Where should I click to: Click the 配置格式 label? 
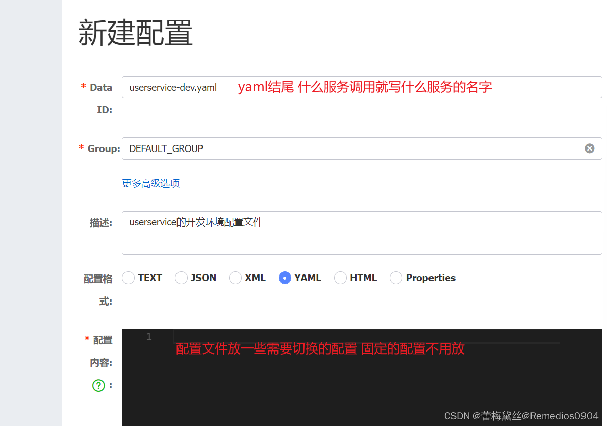[x=98, y=279]
